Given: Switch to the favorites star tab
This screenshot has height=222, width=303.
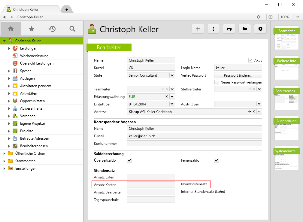Looking at the screenshot, I should pyautogui.click(x=31, y=29).
